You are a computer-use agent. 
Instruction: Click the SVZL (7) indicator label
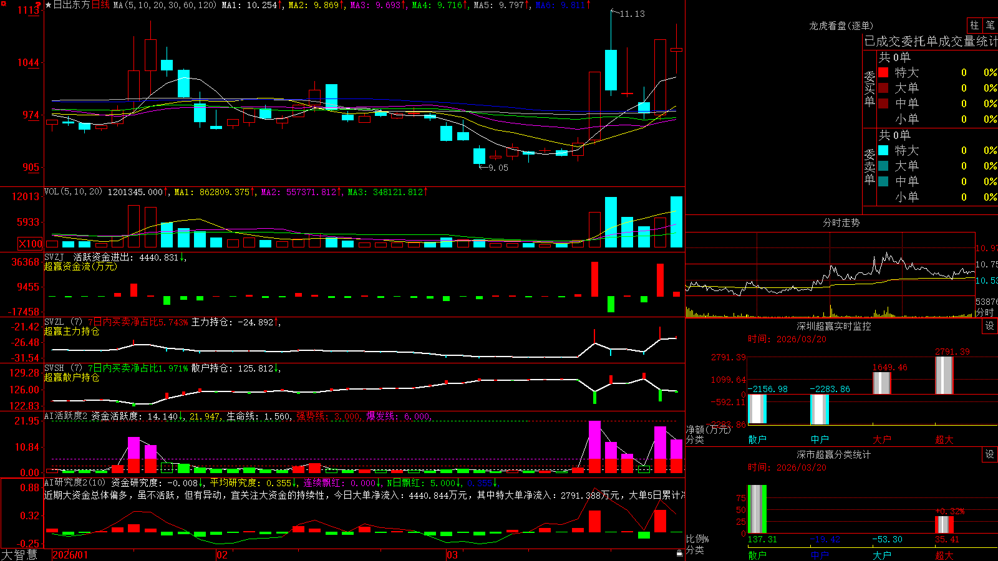tap(63, 322)
